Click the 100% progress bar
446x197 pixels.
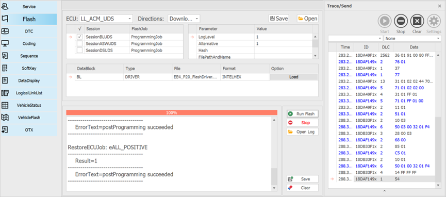(x=172, y=113)
